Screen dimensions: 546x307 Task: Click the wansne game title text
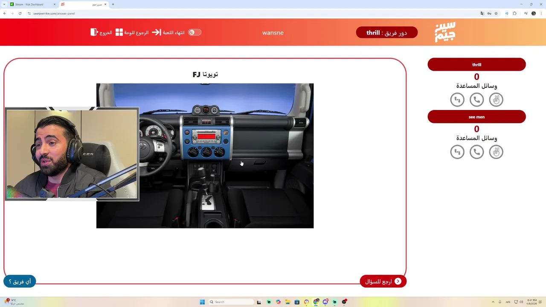tap(273, 33)
